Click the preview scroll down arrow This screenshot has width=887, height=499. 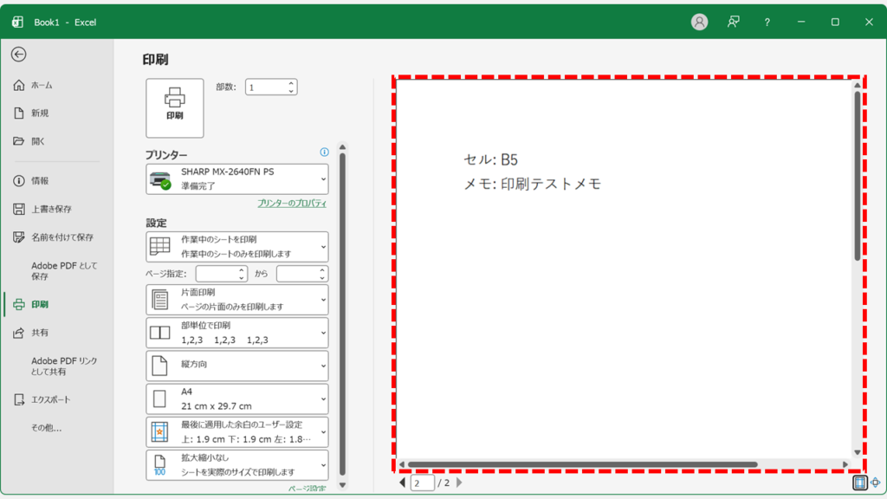point(858,452)
